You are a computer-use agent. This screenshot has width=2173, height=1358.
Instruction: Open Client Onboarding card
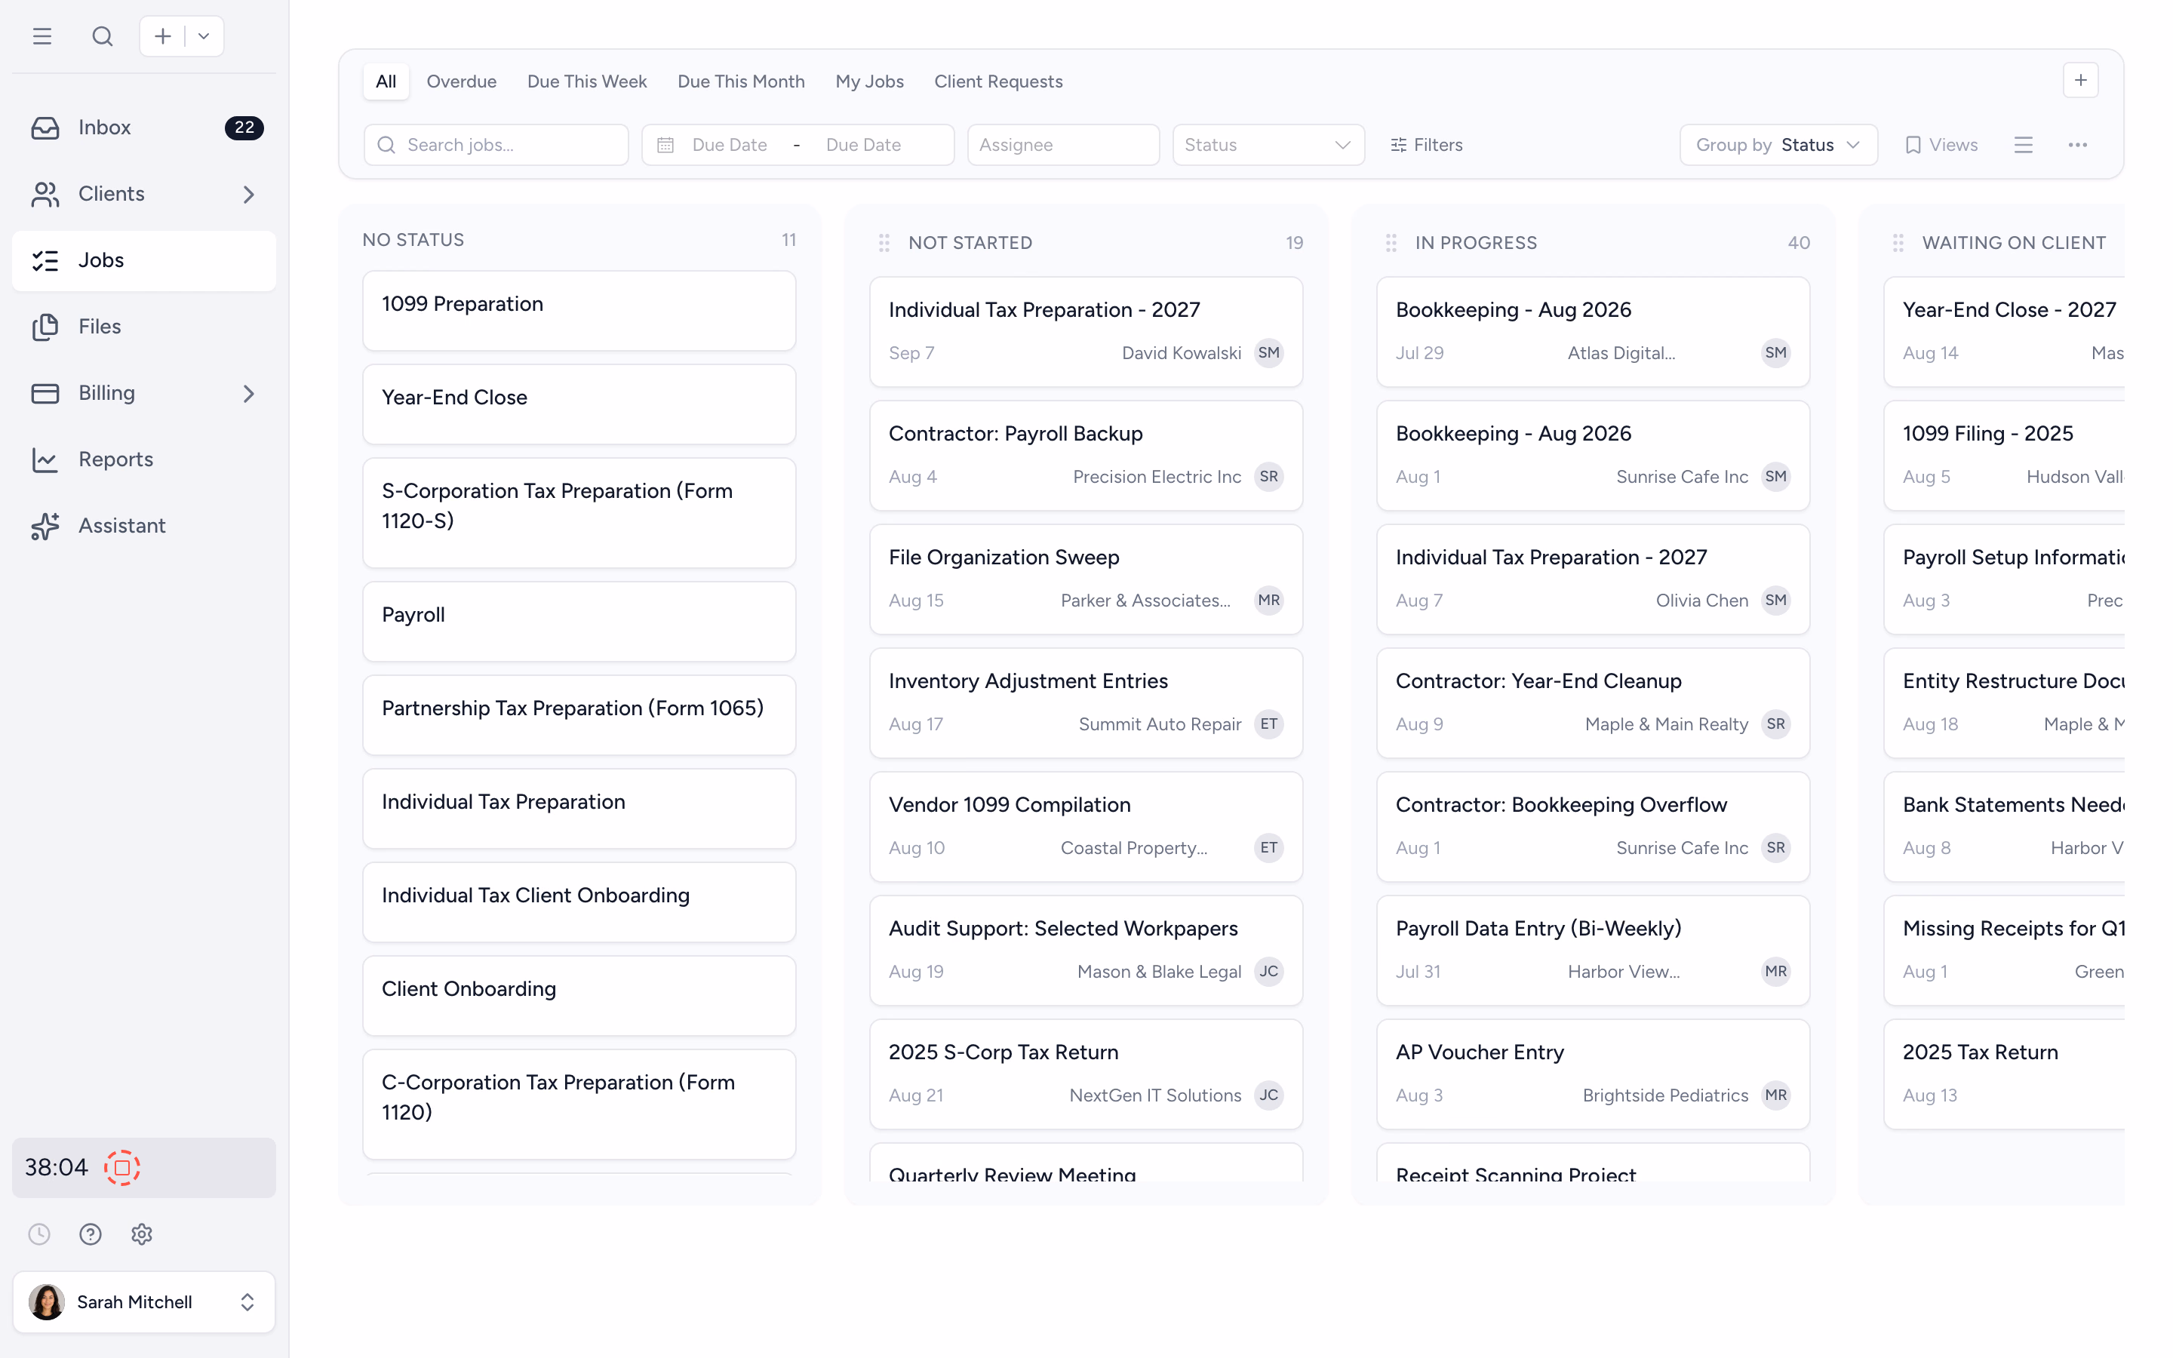click(x=579, y=996)
